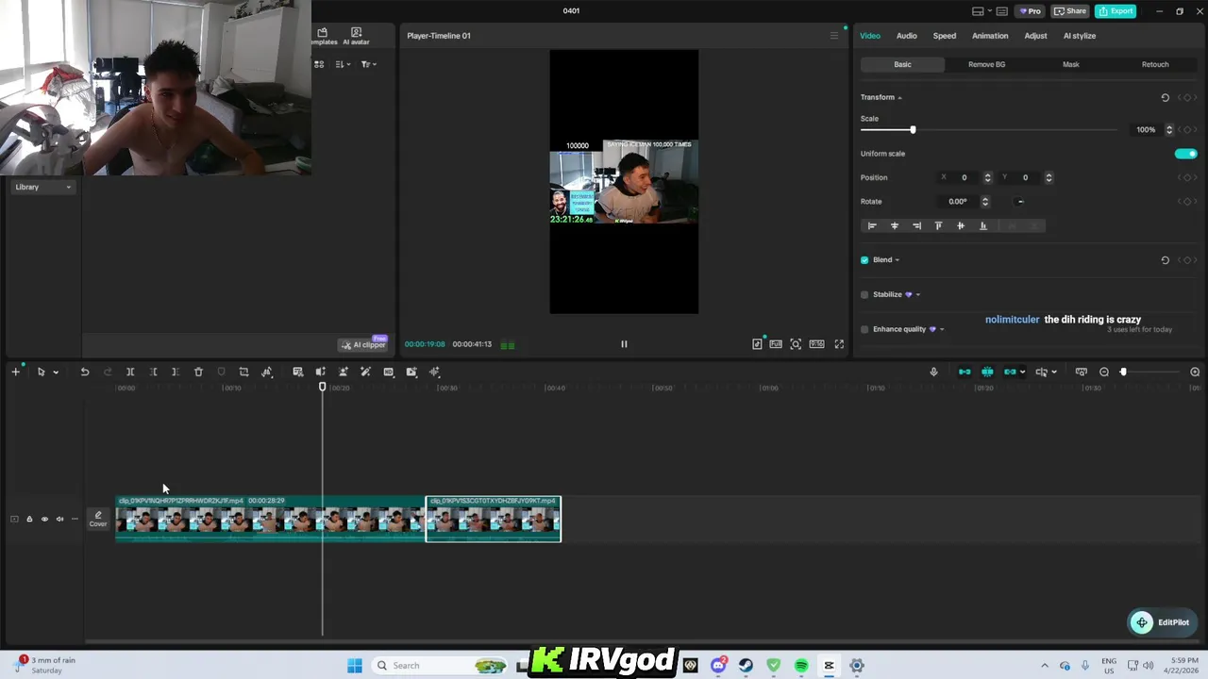Open Steam from the Windows taskbar
The image size is (1208, 679).
click(x=746, y=666)
